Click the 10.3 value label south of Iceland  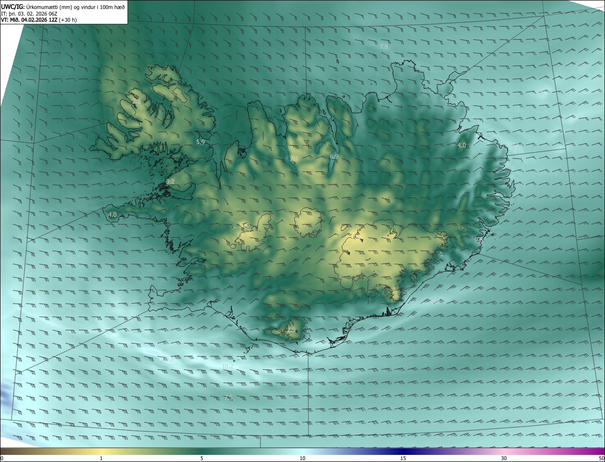[x=168, y=359]
